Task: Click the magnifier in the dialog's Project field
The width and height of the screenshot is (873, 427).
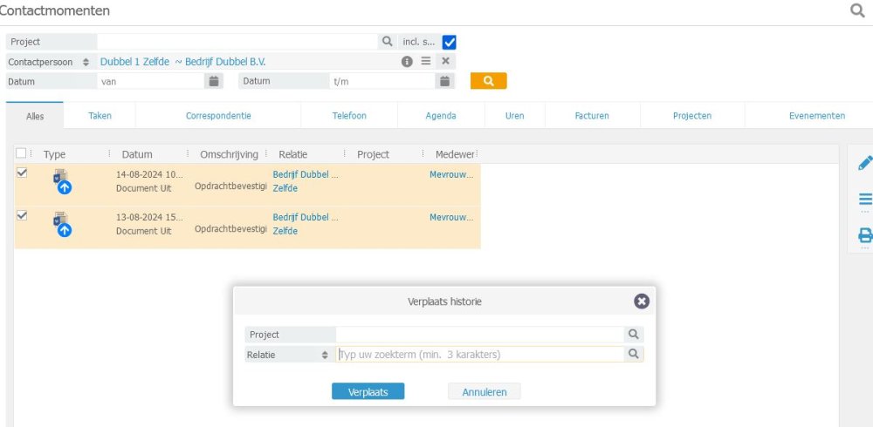Action: click(634, 334)
